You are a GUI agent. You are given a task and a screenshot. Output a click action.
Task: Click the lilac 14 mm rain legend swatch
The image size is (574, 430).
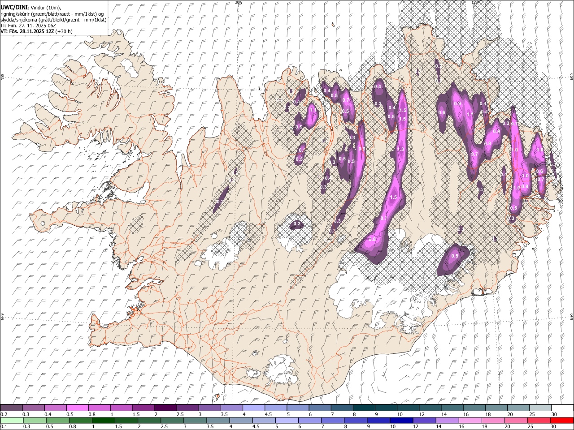[x=447, y=420]
